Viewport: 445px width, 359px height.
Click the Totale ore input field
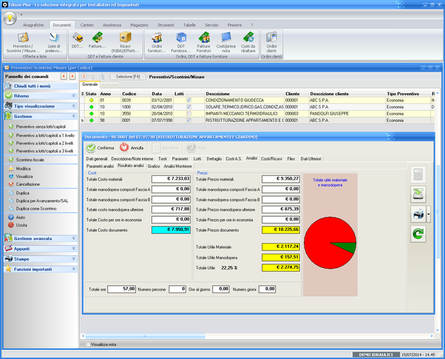click(124, 289)
